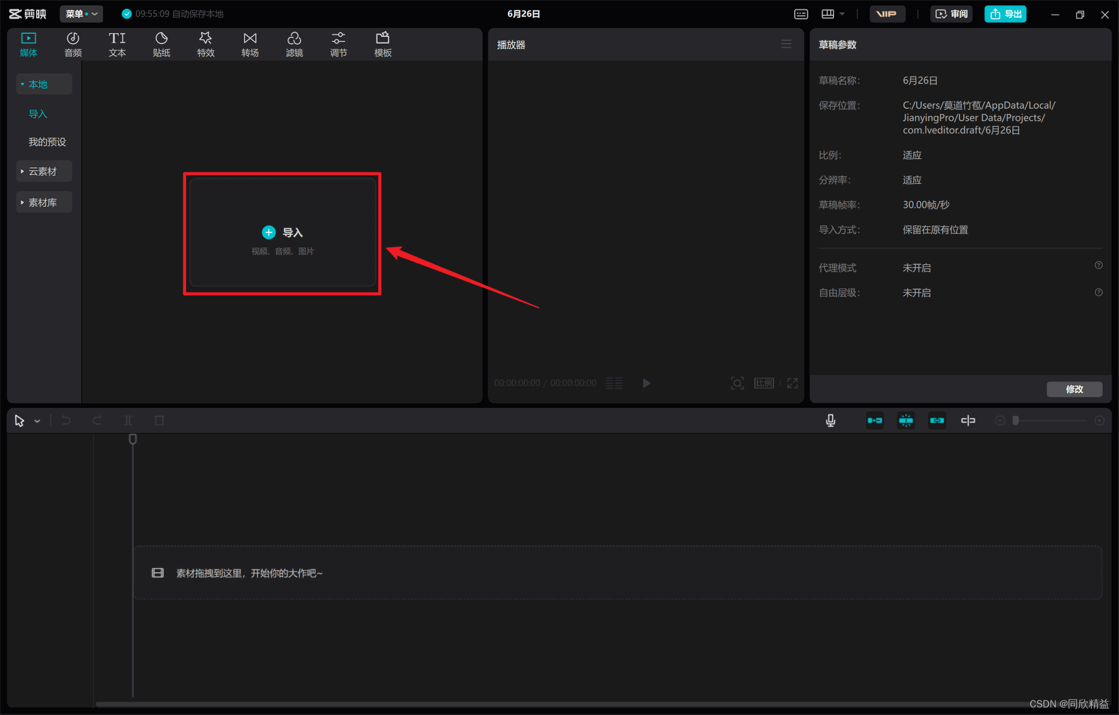Click the auto-save status checkmark icon
The height and width of the screenshot is (715, 1119).
coord(126,14)
